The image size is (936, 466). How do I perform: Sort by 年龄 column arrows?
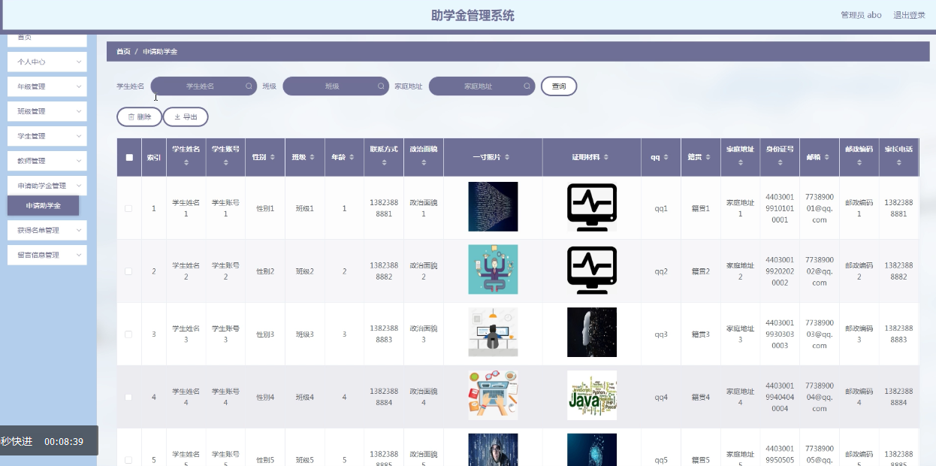[x=353, y=157]
